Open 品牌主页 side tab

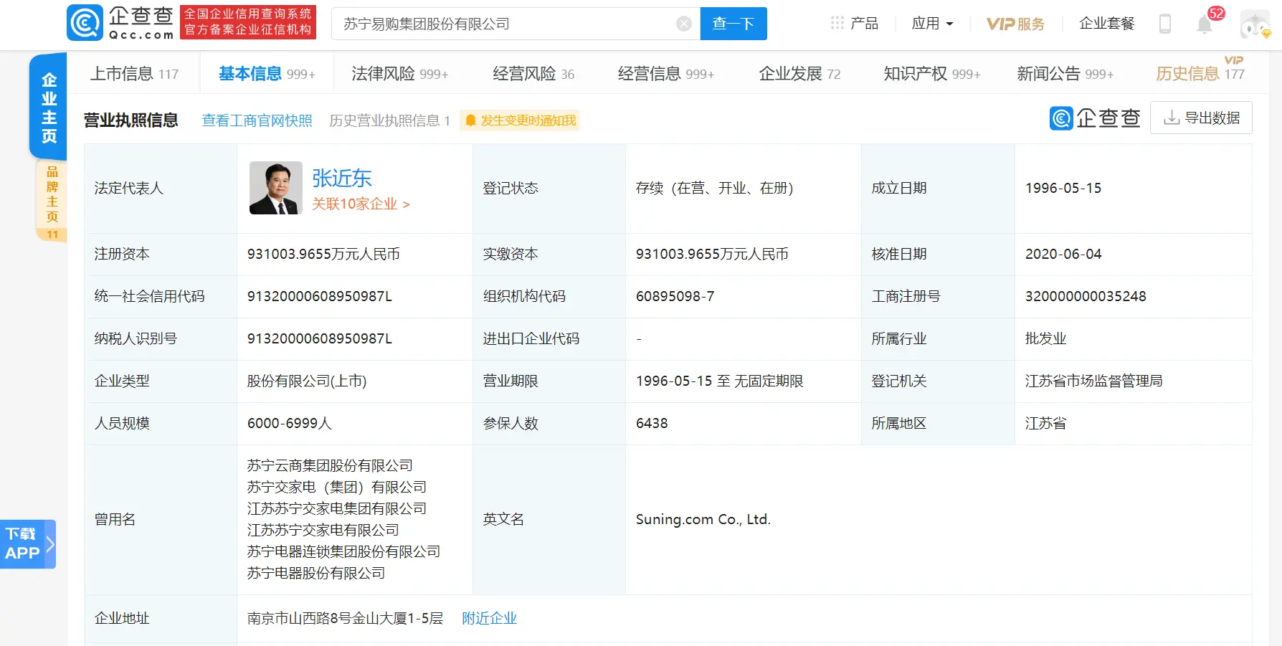tap(52, 200)
